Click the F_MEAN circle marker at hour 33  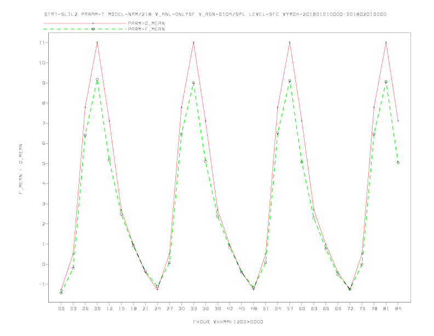[x=193, y=83]
